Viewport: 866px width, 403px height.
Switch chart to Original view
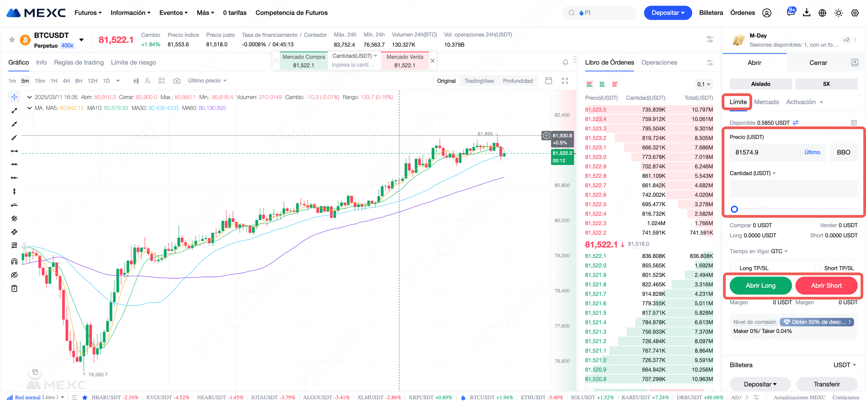446,81
